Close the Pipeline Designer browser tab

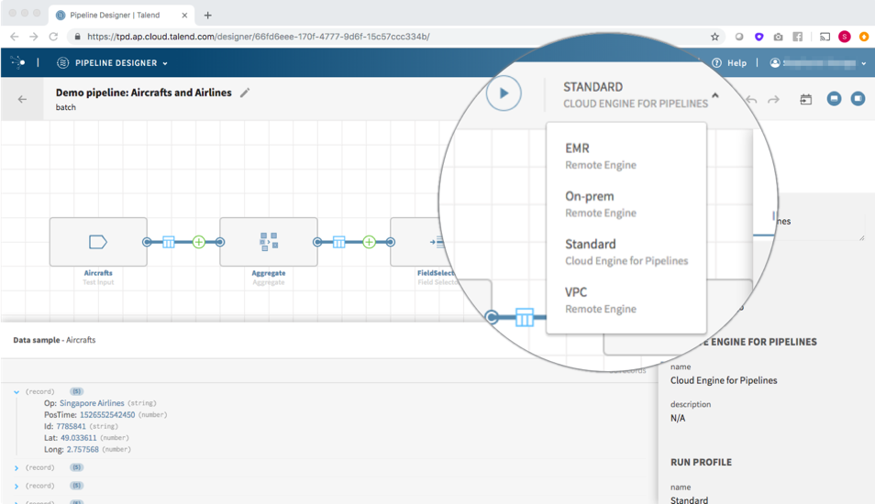pos(184,15)
